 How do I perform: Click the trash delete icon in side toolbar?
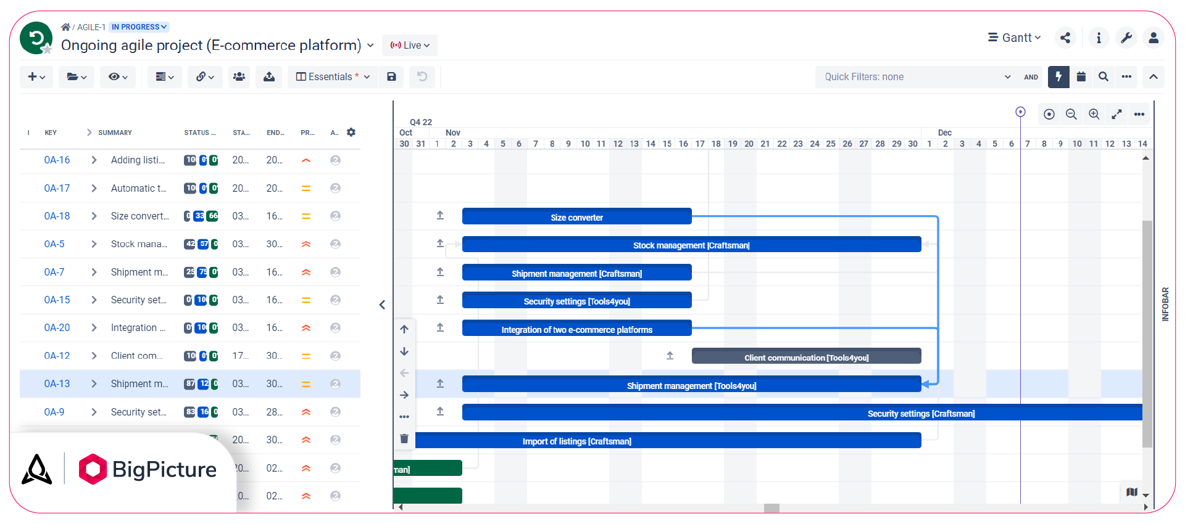coord(404,439)
